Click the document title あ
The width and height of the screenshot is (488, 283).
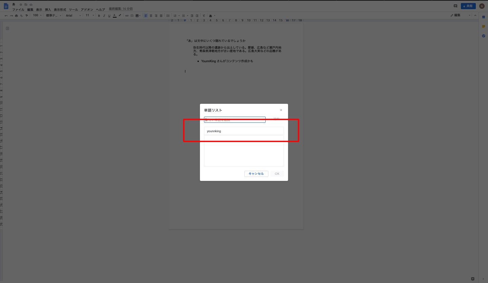(14, 4)
